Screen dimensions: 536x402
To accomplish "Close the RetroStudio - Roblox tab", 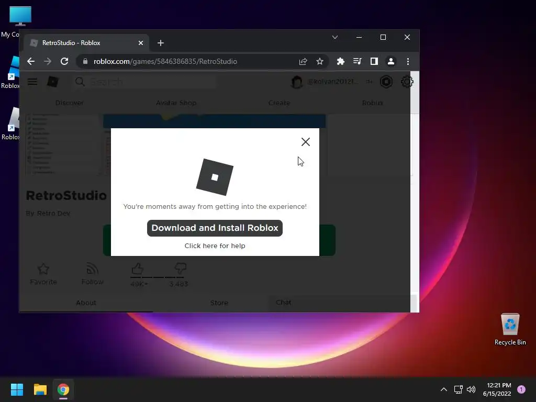I will coord(140,43).
